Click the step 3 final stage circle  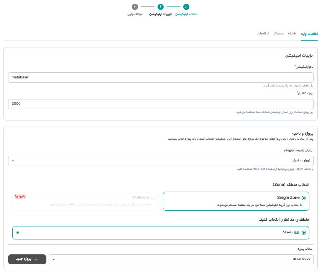(135, 7)
